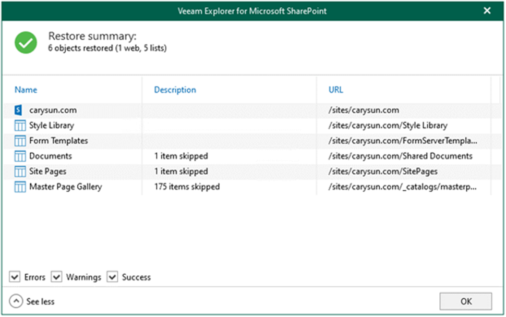Select the carysun.com name cell

coord(53,111)
